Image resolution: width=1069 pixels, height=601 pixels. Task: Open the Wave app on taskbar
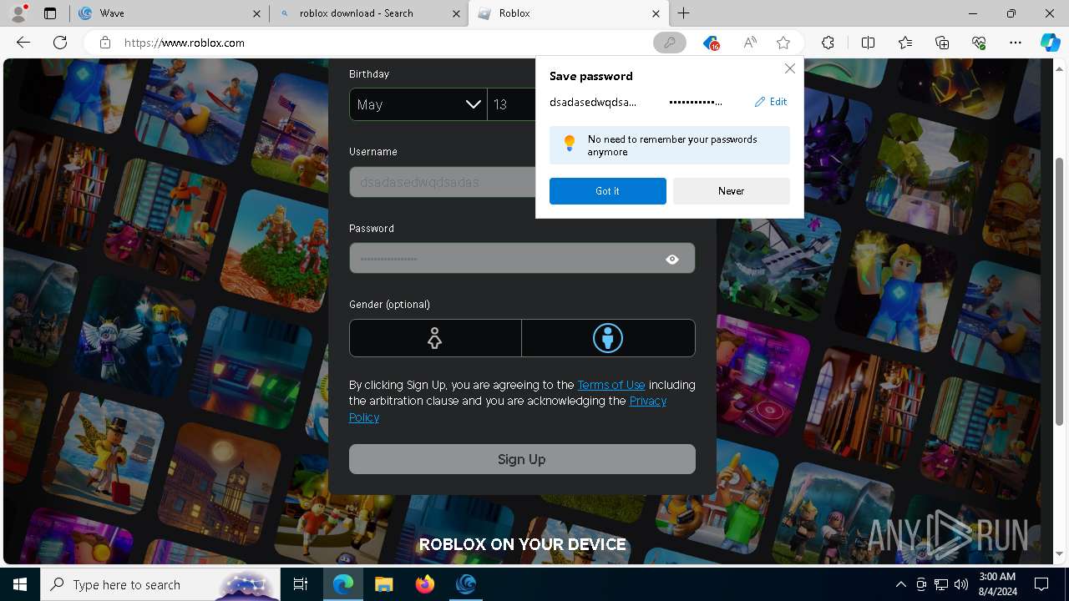pyautogui.click(x=466, y=584)
